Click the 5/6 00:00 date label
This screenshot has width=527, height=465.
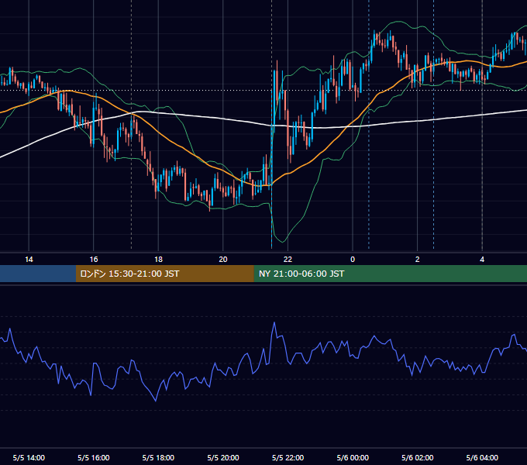353,457
